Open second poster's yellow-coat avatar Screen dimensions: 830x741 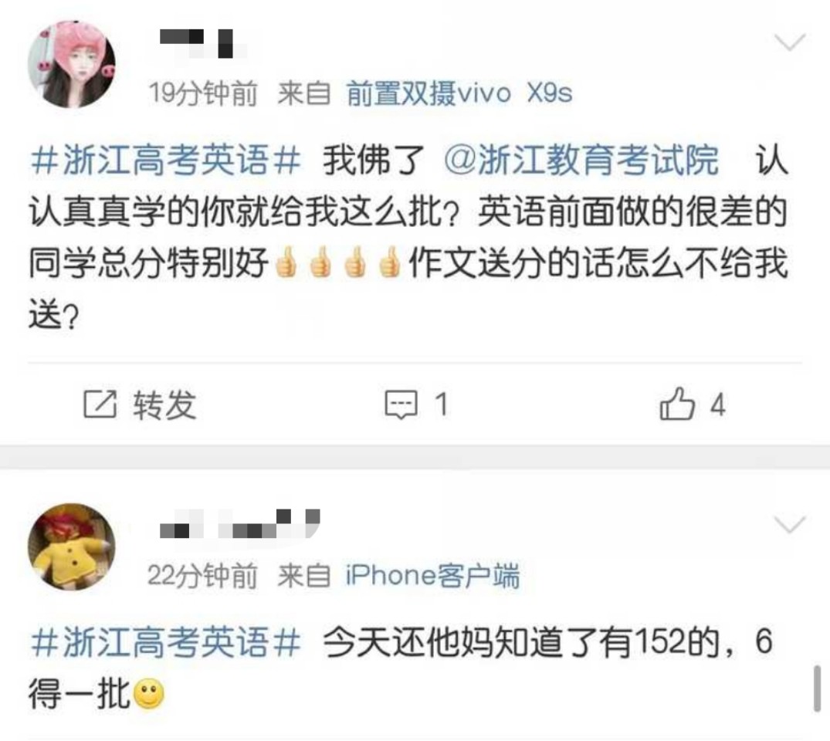pyautogui.click(x=72, y=546)
